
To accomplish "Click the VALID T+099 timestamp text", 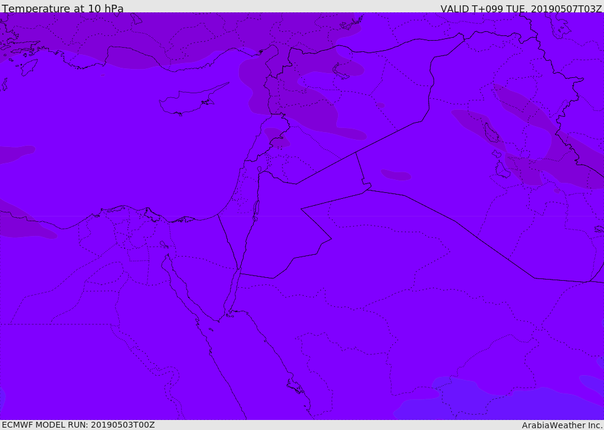I will click(x=521, y=9).
